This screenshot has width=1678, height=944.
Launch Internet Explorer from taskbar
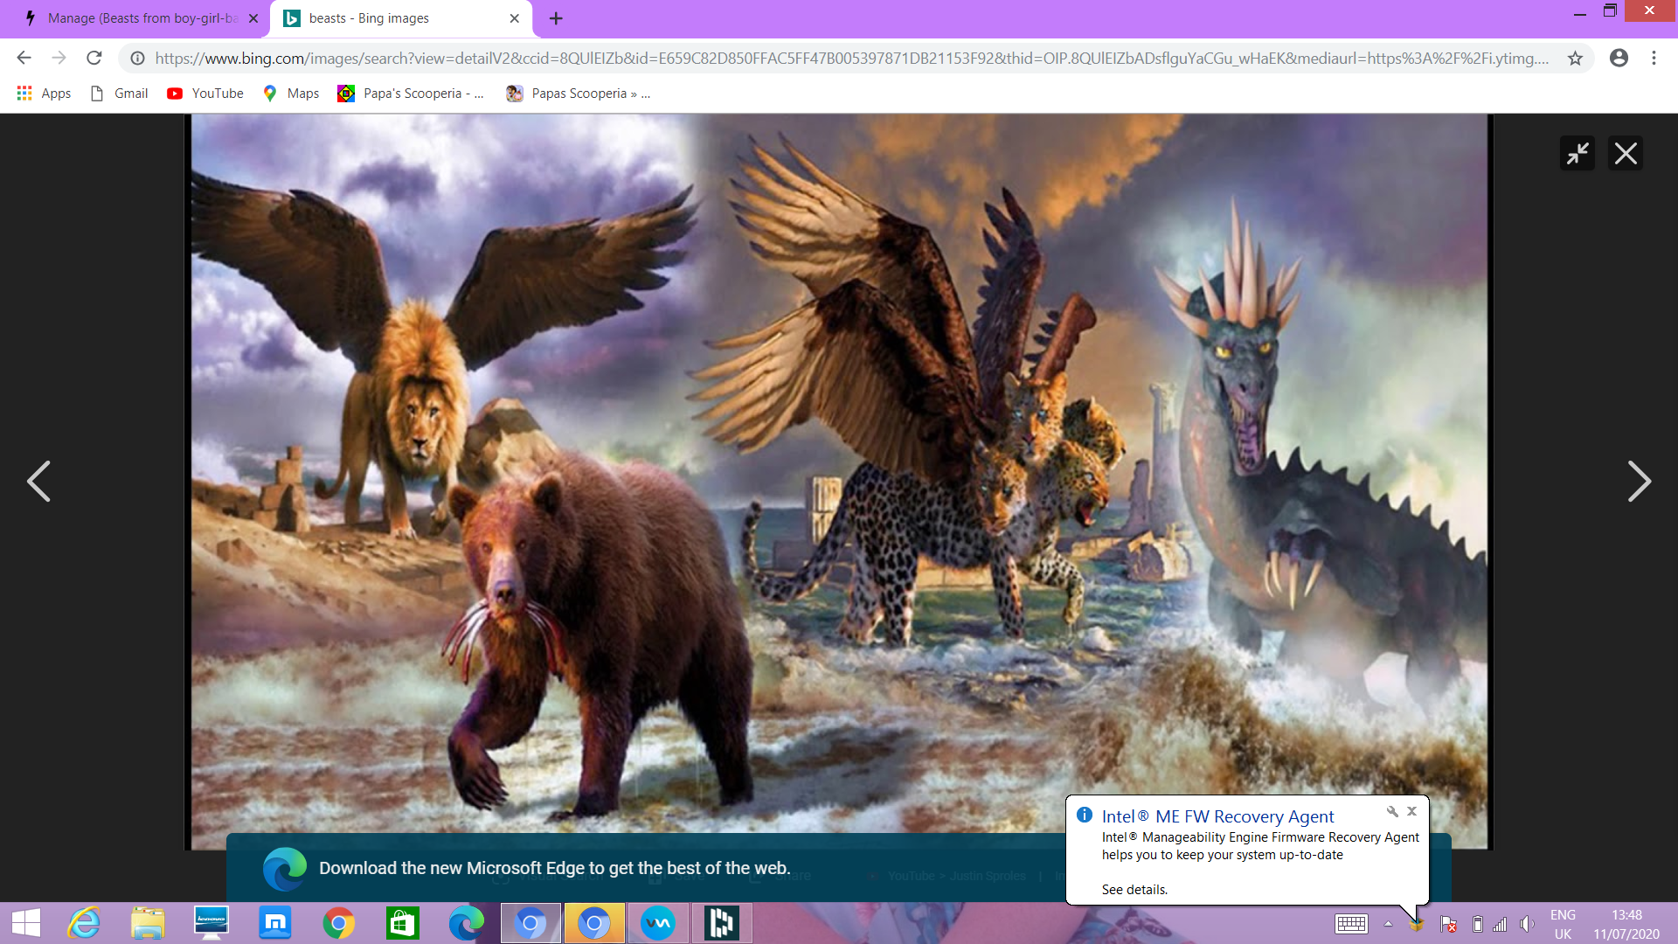point(84,923)
